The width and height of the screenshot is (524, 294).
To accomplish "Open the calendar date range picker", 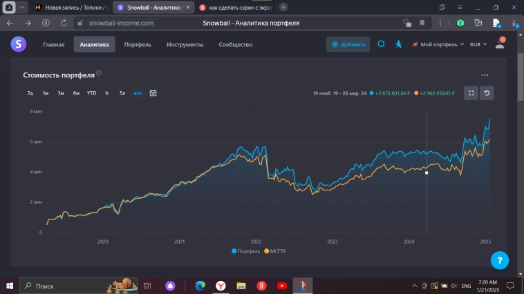I will point(153,93).
